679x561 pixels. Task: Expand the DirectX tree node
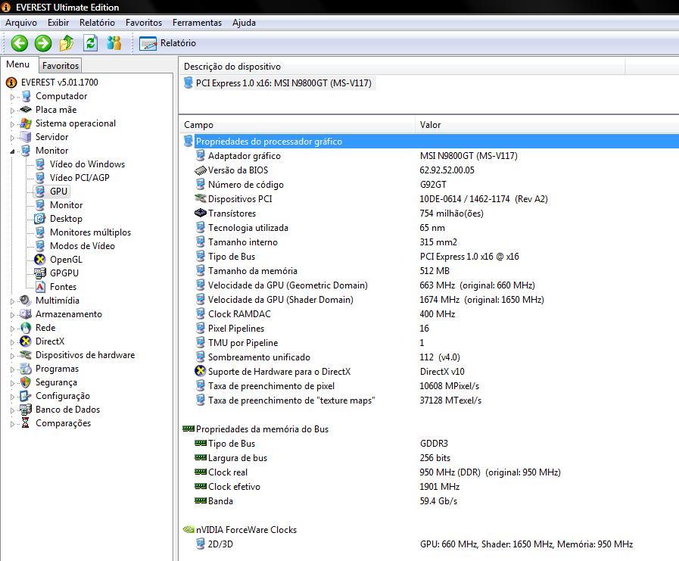(12, 341)
